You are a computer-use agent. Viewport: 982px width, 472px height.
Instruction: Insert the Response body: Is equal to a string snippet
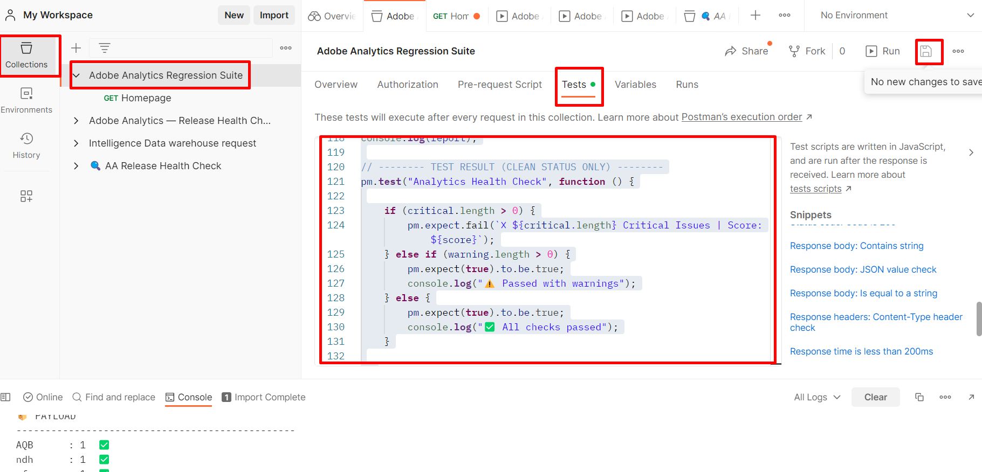point(863,293)
